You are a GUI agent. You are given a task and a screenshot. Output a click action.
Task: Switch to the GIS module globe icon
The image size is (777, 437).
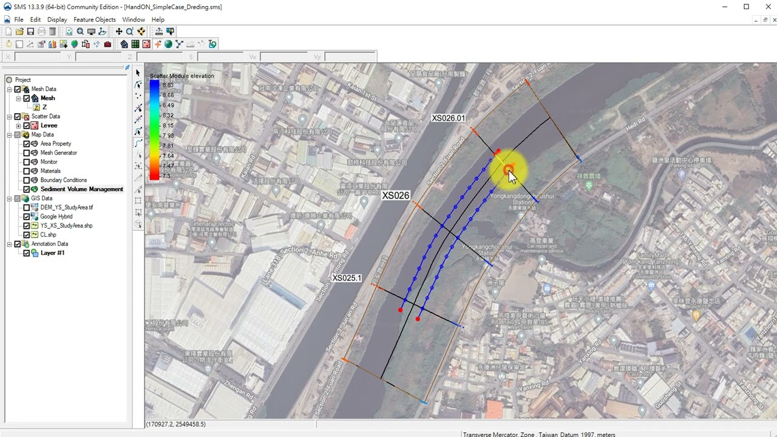(x=168, y=44)
